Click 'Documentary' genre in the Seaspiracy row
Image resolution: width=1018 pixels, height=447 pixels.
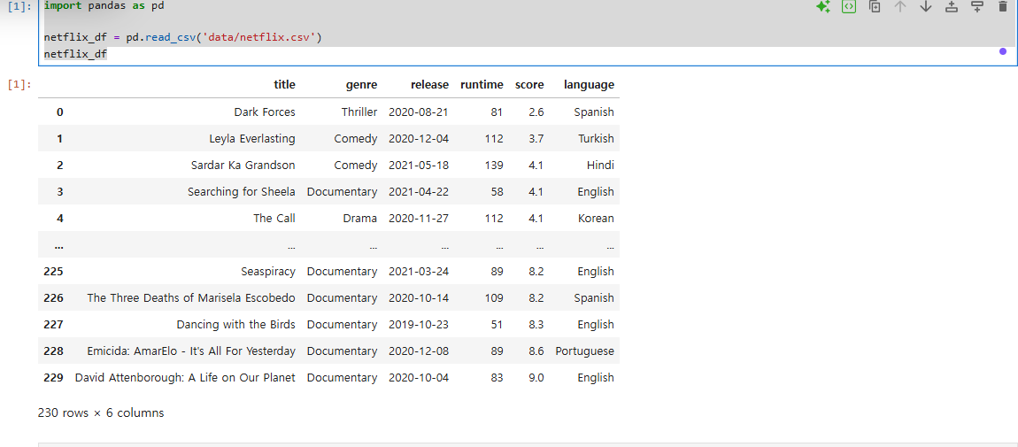(343, 272)
